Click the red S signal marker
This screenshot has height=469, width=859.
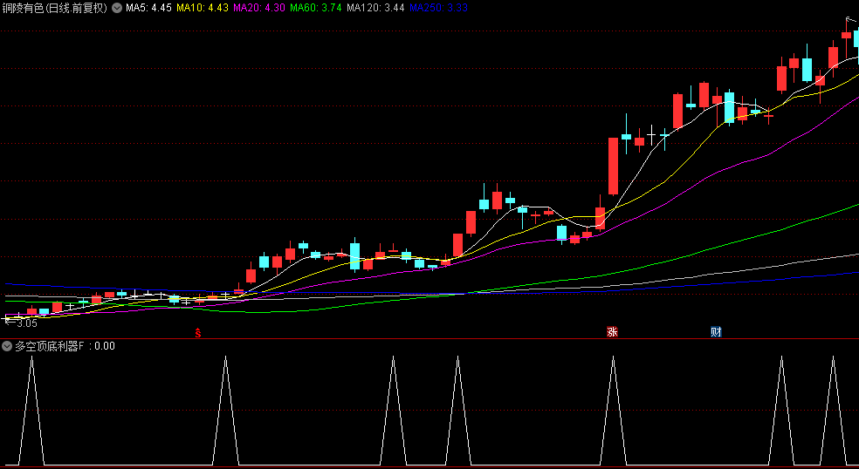click(x=198, y=332)
